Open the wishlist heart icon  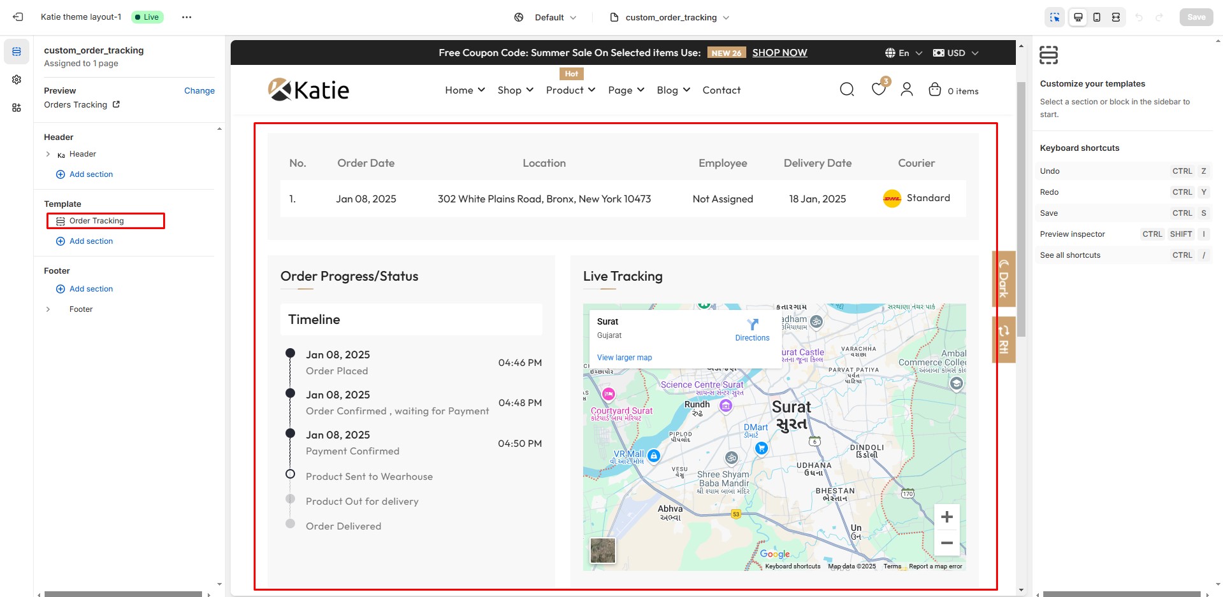tap(878, 90)
